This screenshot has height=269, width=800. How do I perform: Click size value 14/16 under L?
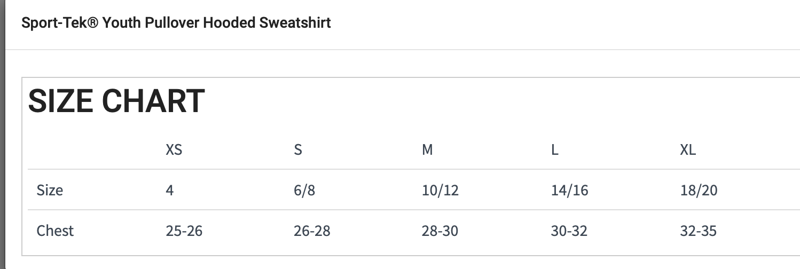click(x=570, y=190)
